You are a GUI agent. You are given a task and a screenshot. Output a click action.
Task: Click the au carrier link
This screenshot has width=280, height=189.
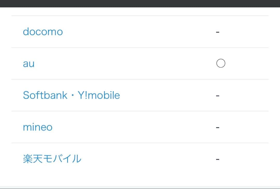pyautogui.click(x=29, y=64)
